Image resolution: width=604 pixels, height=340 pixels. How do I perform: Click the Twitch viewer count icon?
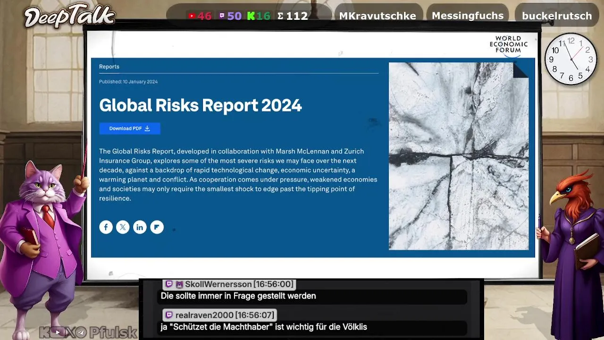point(222,16)
